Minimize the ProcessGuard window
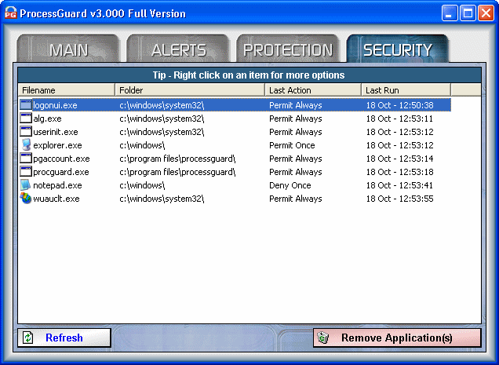The width and height of the screenshot is (499, 365). coord(450,13)
